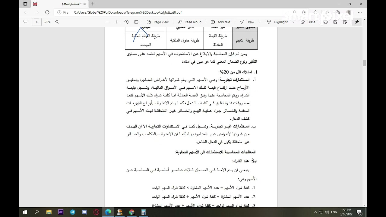Open Page view options
The image size is (386, 217).
pyautogui.click(x=157, y=22)
